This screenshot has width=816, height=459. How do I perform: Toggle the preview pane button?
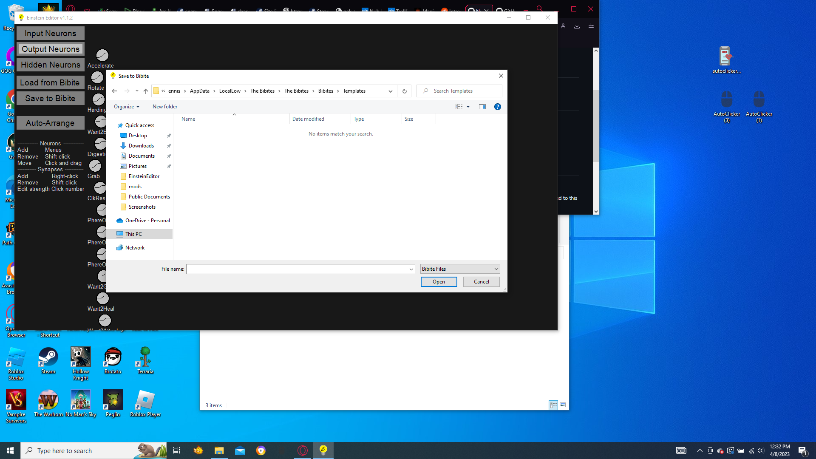click(x=482, y=107)
